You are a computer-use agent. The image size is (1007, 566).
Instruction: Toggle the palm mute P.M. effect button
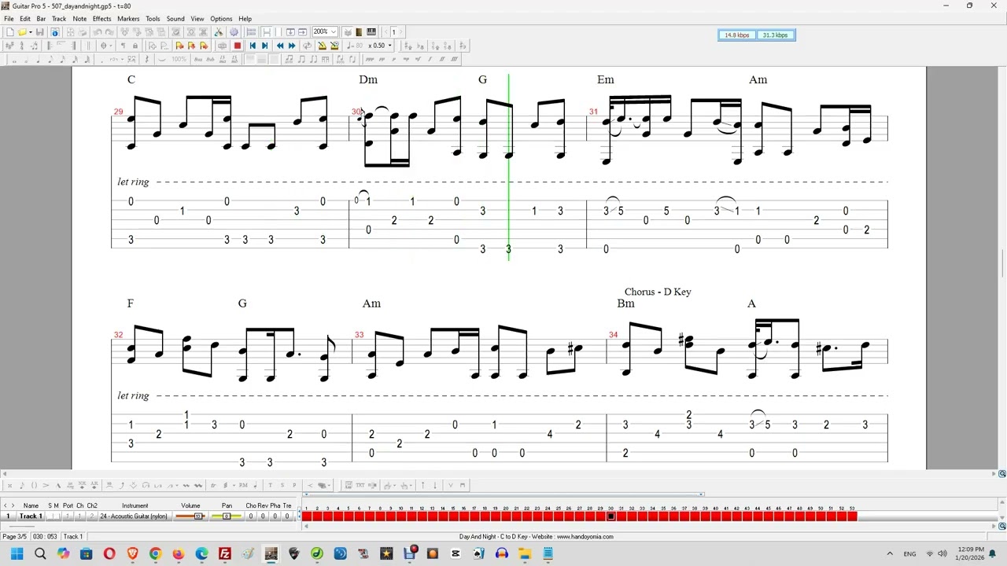pos(243,485)
